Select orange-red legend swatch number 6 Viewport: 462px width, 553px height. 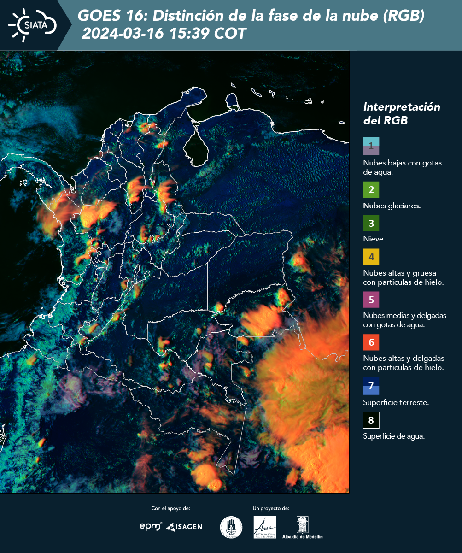tap(371, 342)
